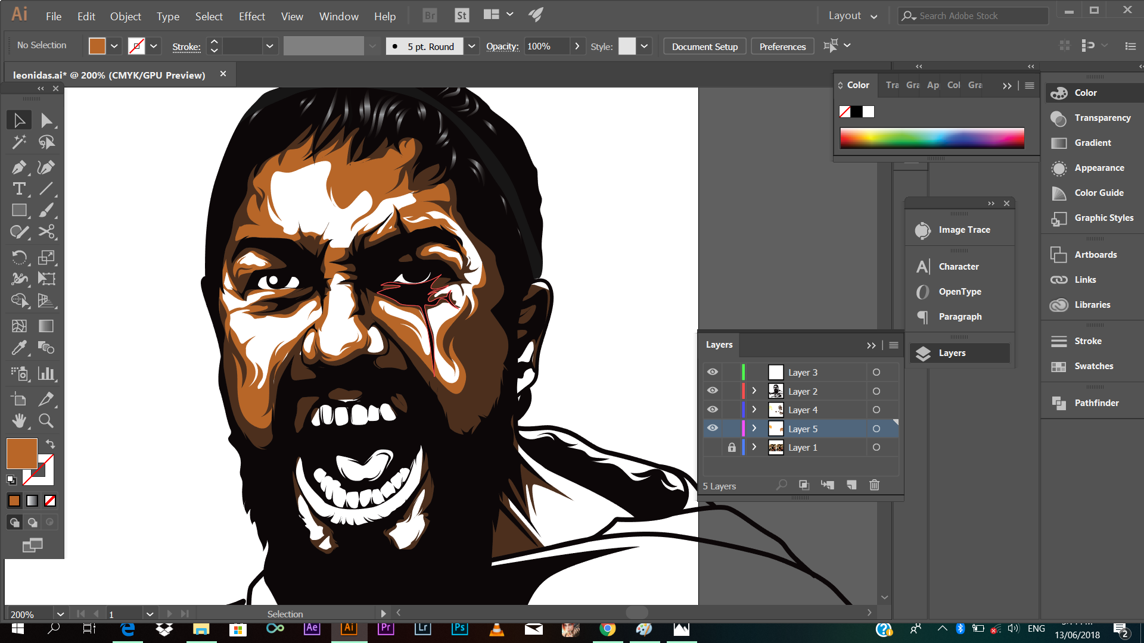1144x643 pixels.
Task: Open the brush definition dropdown
Action: (x=471, y=46)
